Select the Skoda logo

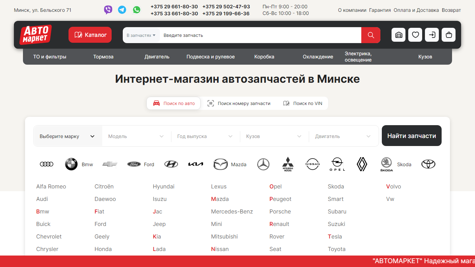(387, 164)
